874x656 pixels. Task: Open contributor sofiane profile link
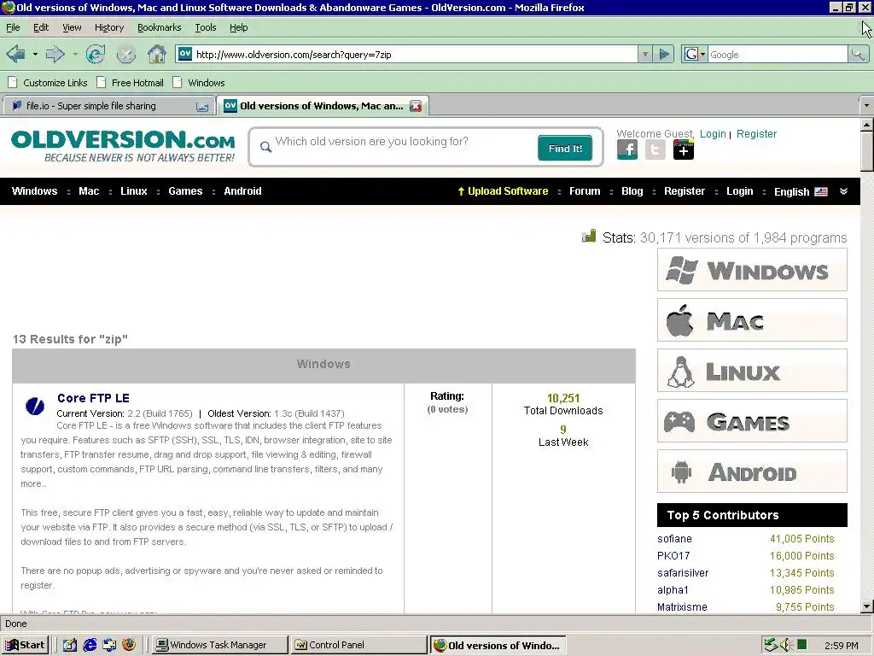[674, 539]
